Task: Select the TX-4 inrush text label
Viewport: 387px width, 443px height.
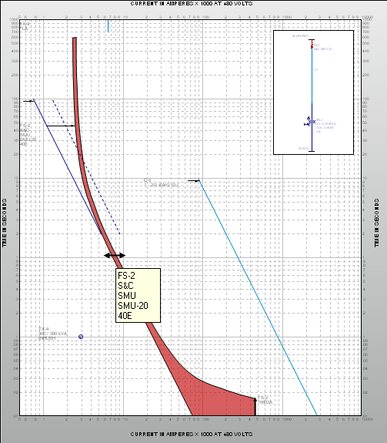Action: coord(53,334)
